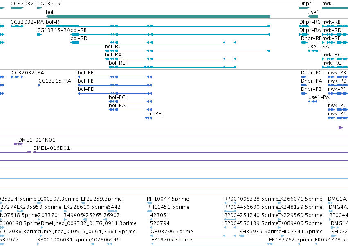Select transcript bol-RF
This screenshot has height=246, width=348.
coord(158,26)
